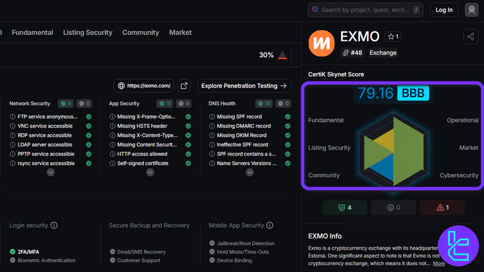
Task: Click info icon next to Login security
Action: (54, 225)
